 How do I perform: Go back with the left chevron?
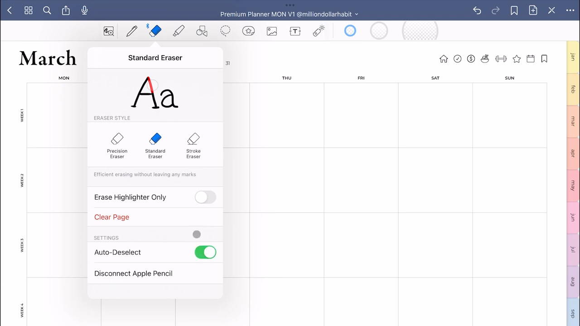coord(10,10)
